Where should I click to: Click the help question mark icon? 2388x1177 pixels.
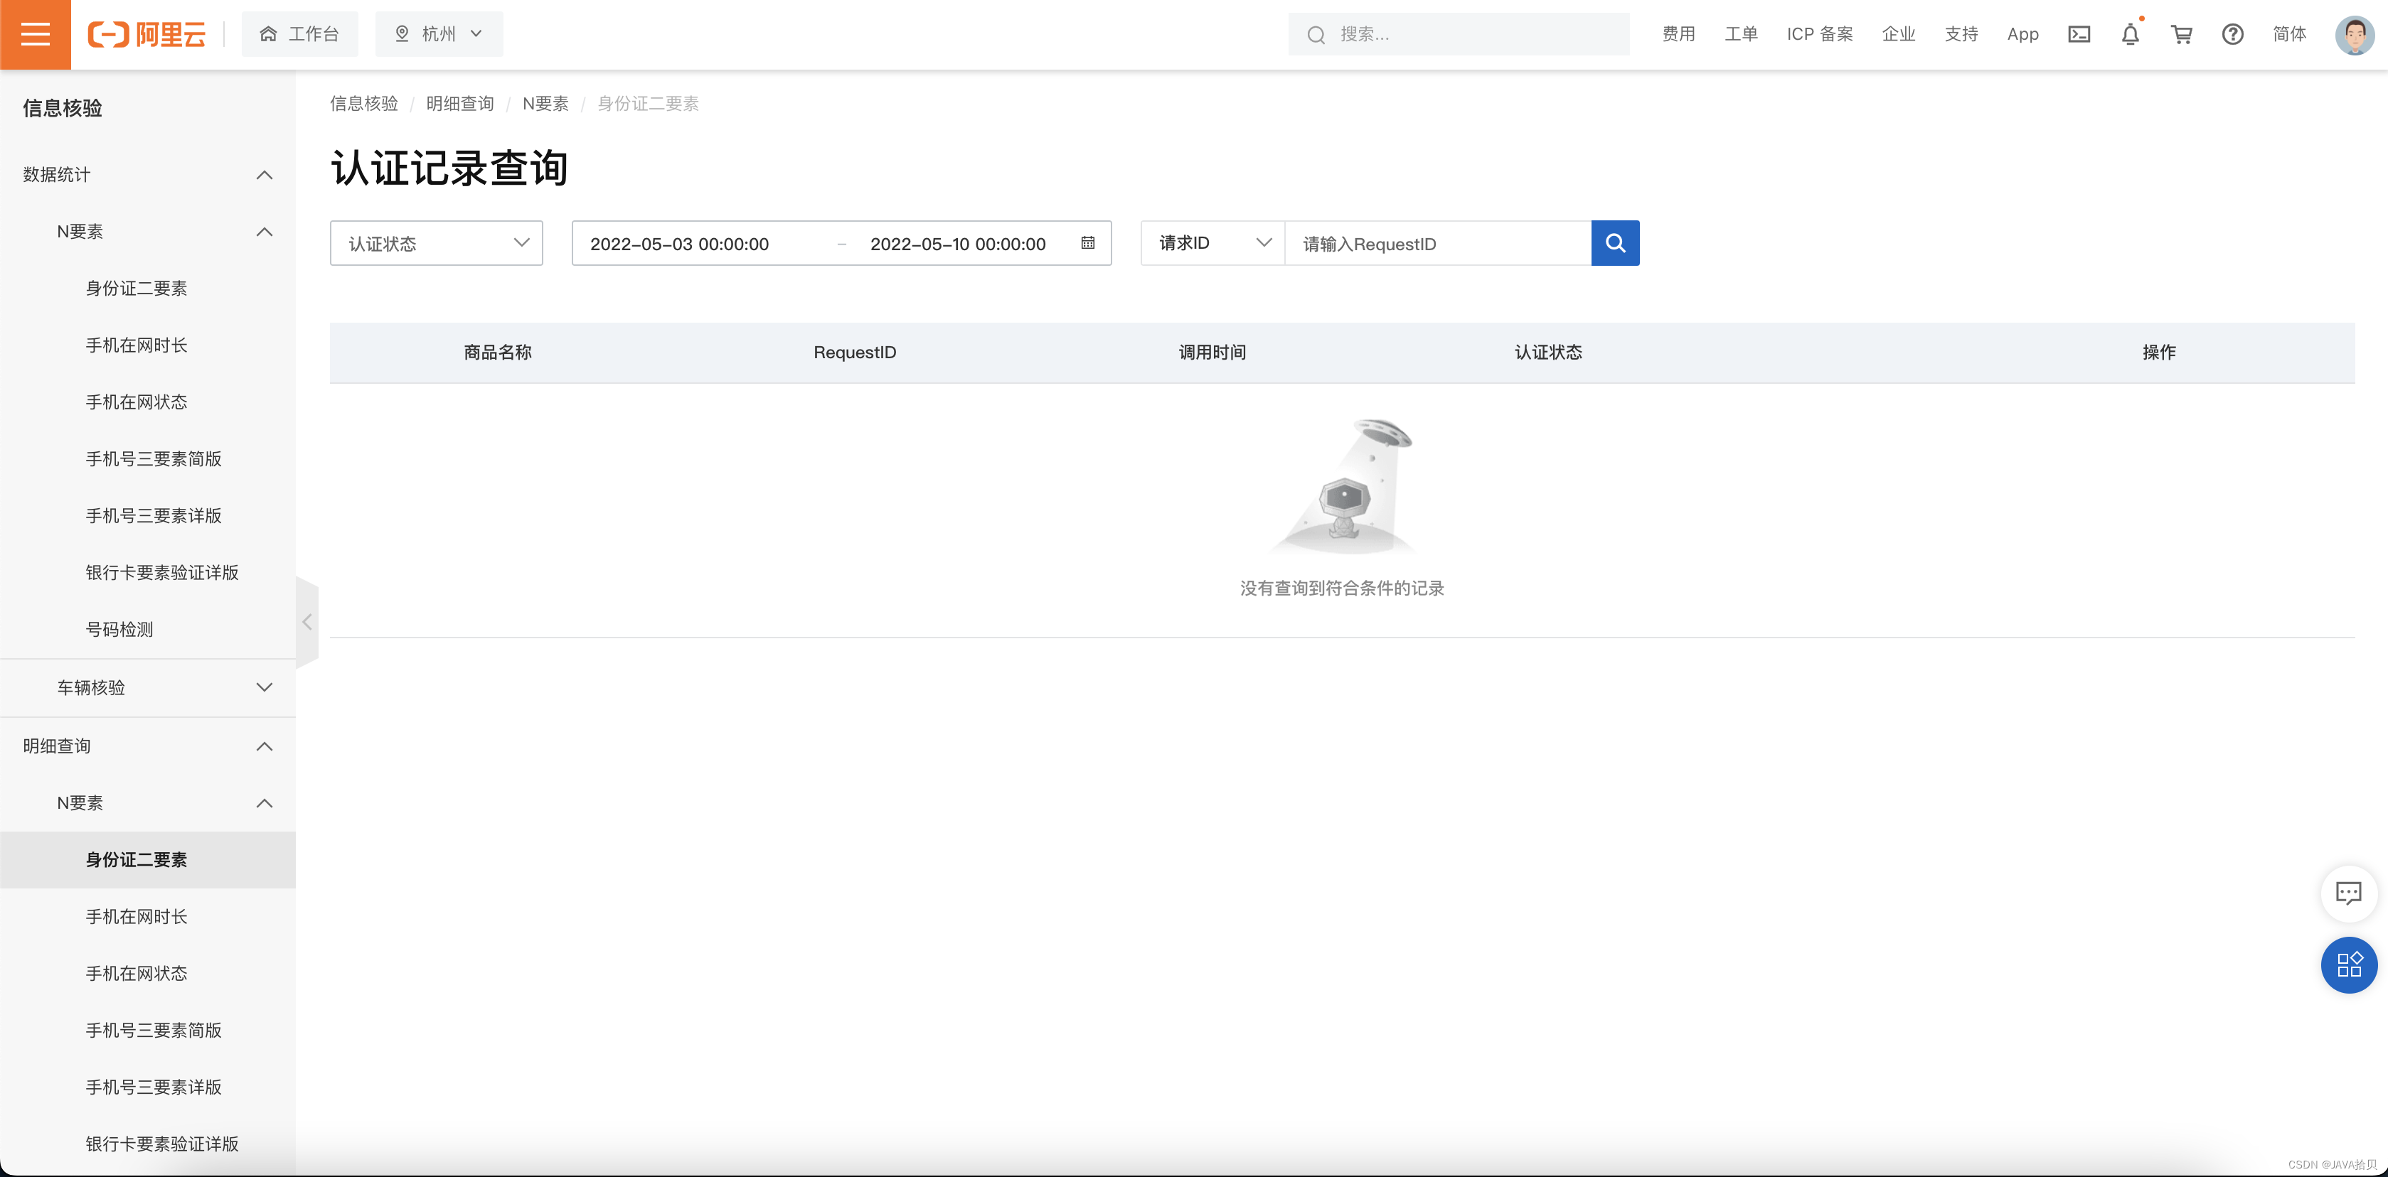click(2232, 34)
